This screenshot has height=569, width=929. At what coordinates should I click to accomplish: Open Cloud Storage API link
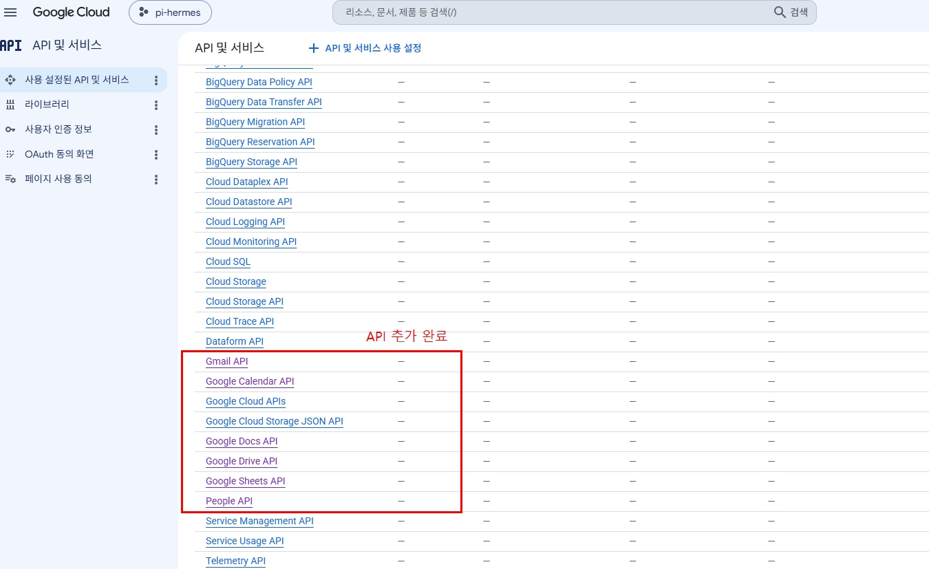point(244,301)
